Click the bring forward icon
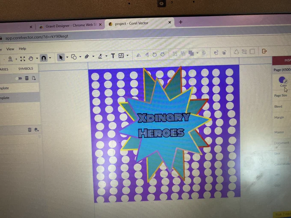The height and width of the screenshot is (218, 291). [216, 53]
